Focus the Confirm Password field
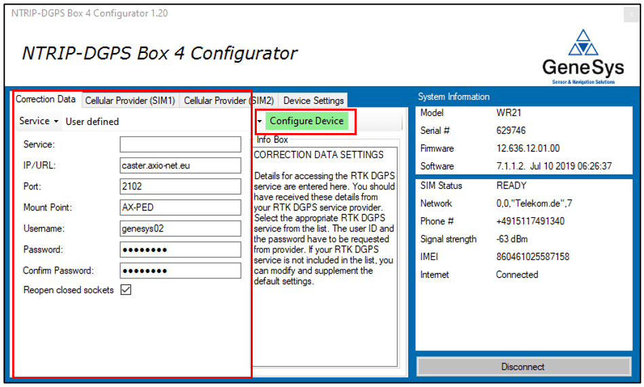 pyautogui.click(x=180, y=270)
